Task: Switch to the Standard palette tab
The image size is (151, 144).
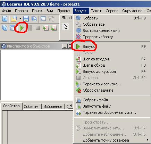Action: point(67,18)
